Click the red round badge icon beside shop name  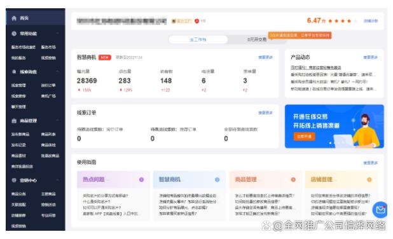point(197,21)
